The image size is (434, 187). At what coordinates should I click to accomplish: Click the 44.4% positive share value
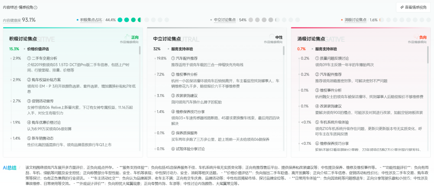pos(111,20)
